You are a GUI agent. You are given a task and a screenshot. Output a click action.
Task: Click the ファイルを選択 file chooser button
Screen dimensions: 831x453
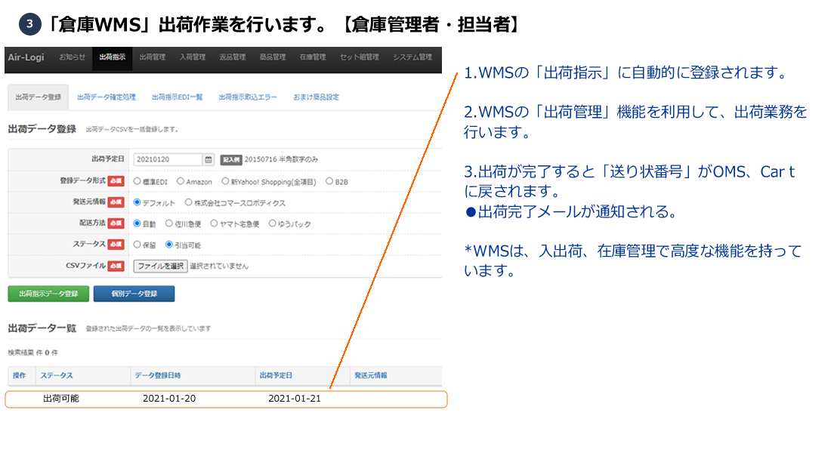[160, 266]
